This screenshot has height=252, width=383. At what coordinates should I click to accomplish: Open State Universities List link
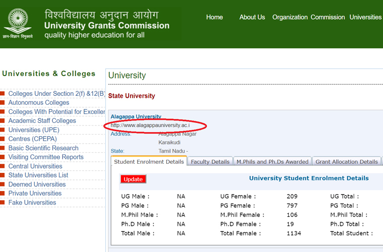coord(38,175)
